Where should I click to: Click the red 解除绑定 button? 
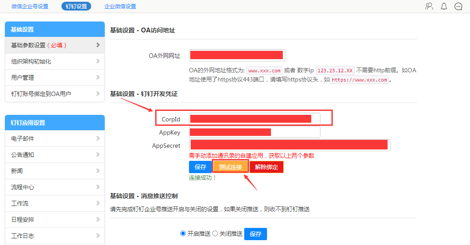pos(266,167)
